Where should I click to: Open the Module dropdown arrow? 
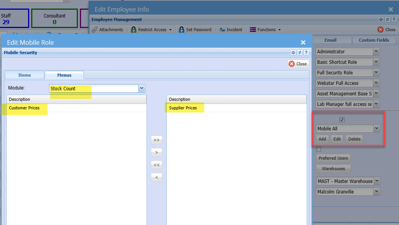point(141,88)
